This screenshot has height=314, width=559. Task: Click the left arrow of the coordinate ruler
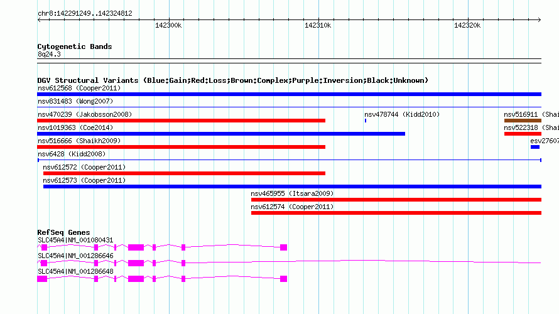coord(39,19)
